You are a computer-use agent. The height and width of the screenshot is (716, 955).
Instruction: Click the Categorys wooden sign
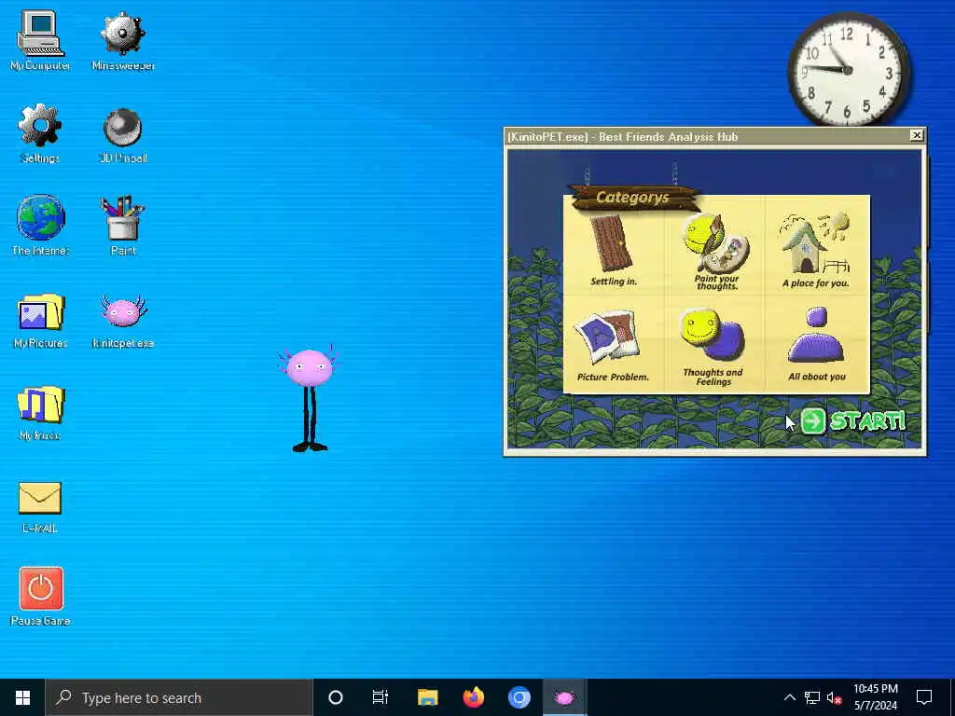pyautogui.click(x=633, y=198)
